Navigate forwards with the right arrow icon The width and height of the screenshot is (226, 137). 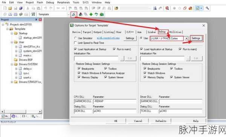point(63,8)
